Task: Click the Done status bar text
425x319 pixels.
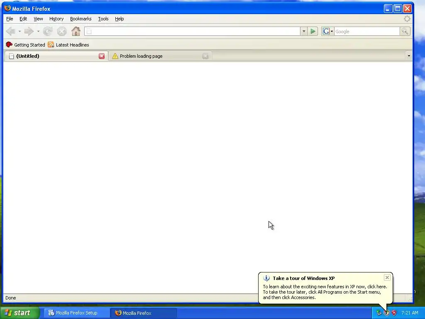Action: [10, 298]
